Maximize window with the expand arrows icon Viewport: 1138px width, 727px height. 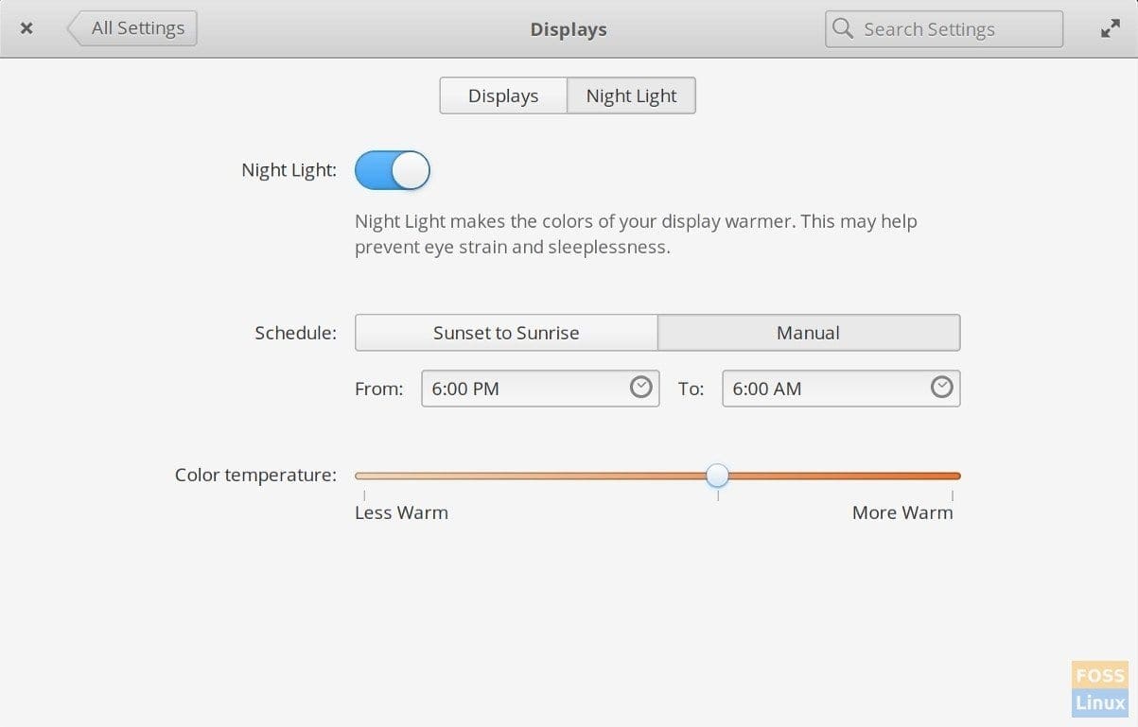[1110, 29]
